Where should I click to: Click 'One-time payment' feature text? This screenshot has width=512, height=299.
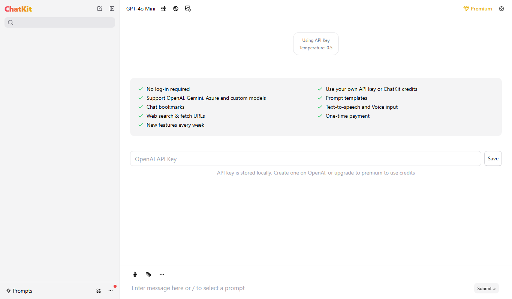pyautogui.click(x=347, y=116)
